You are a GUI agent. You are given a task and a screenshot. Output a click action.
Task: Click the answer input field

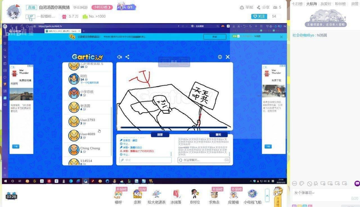coord(145,160)
